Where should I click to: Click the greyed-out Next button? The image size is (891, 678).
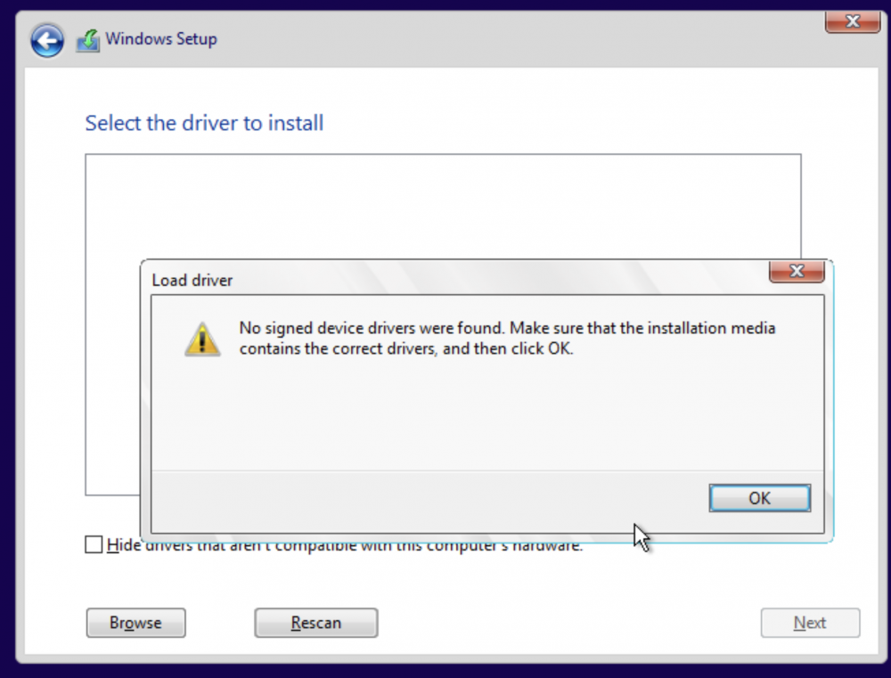tap(810, 623)
